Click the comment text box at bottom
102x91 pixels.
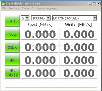click(51, 84)
